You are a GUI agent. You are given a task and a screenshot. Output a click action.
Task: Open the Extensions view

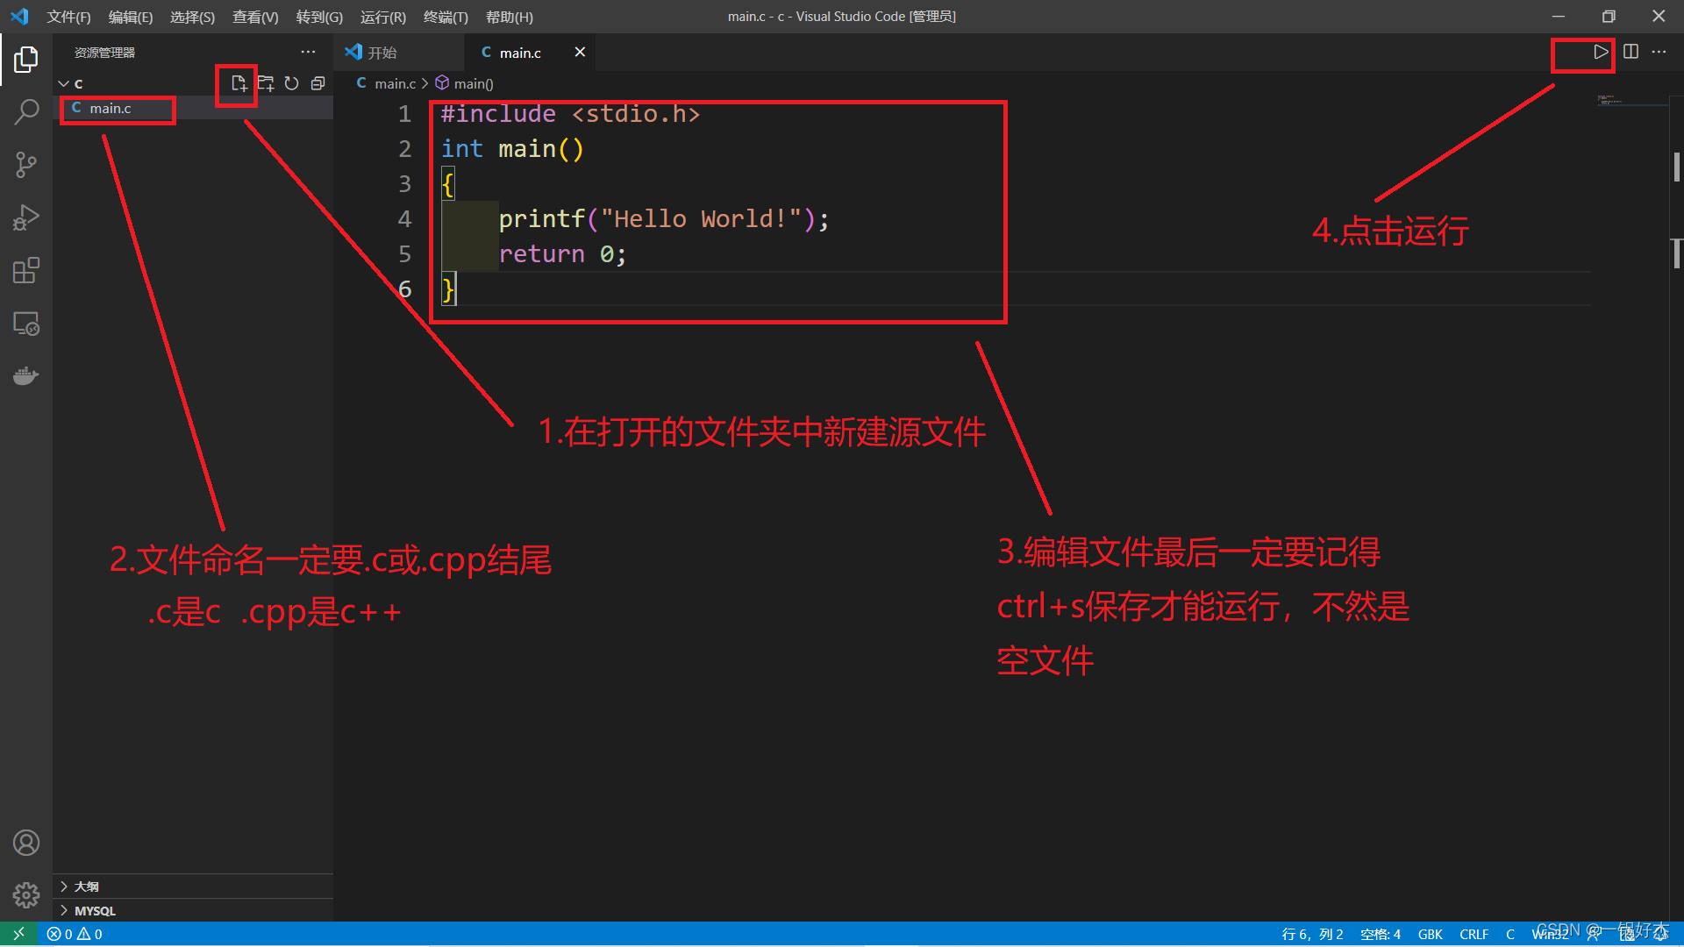pyautogui.click(x=26, y=270)
